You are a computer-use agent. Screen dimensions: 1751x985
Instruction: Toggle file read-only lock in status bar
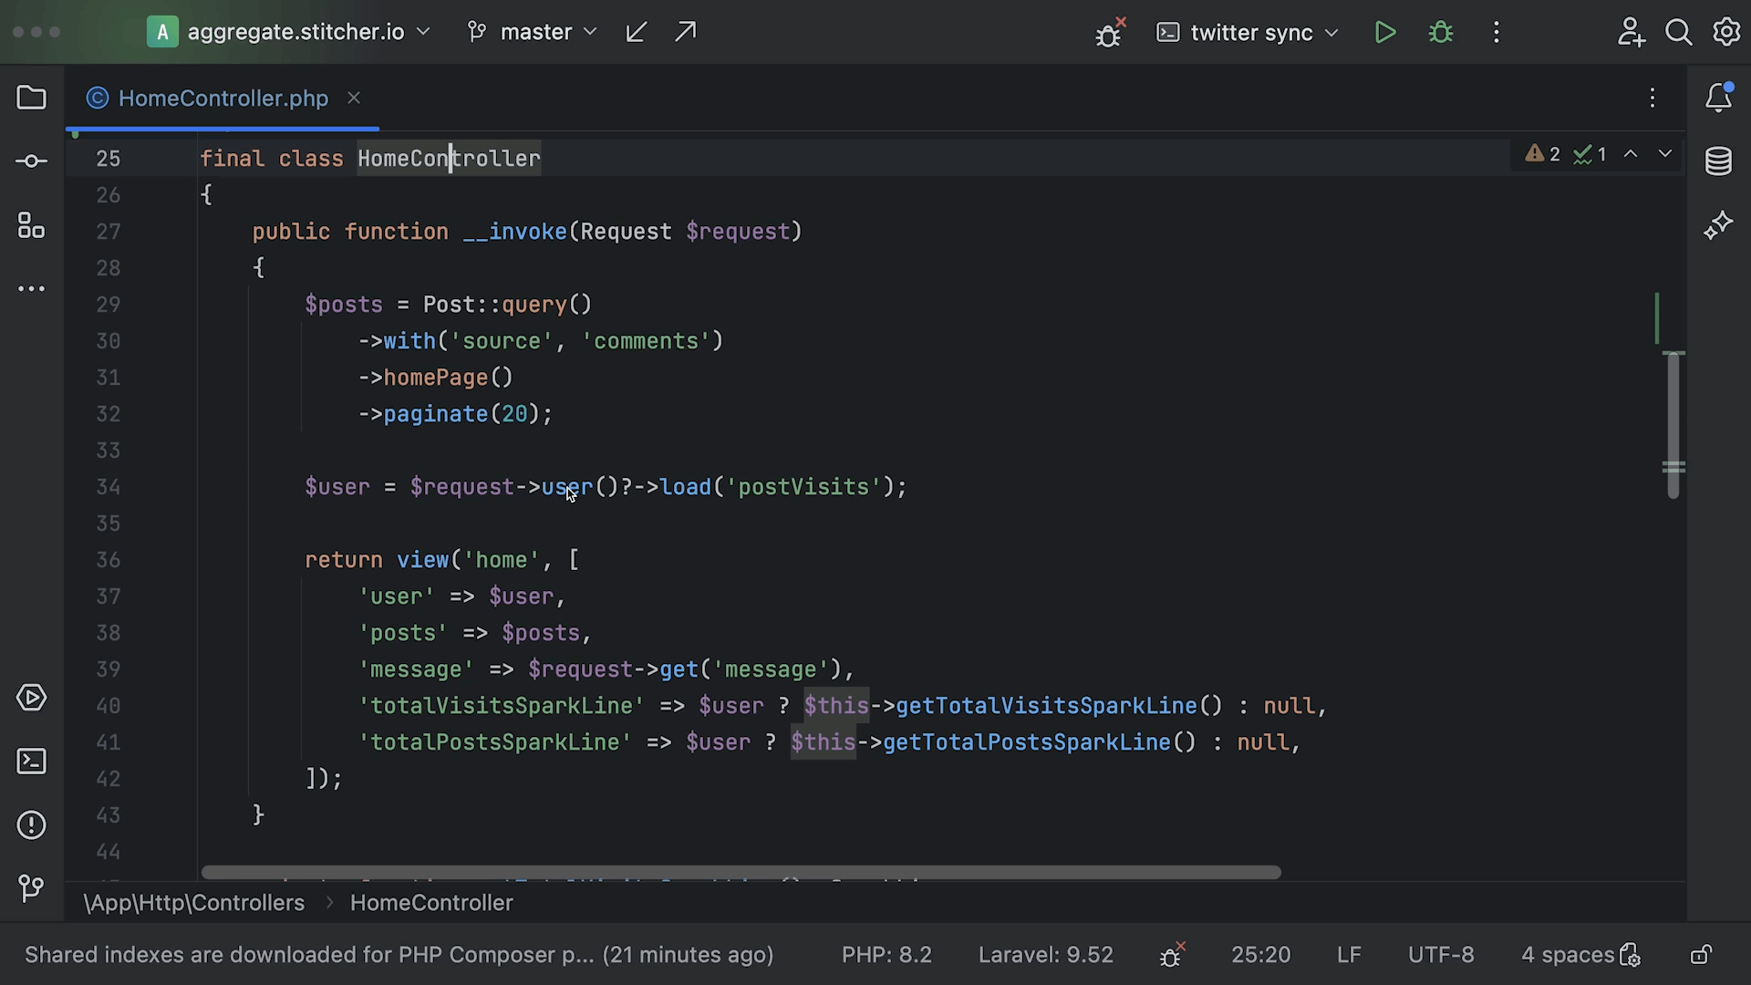point(1700,955)
